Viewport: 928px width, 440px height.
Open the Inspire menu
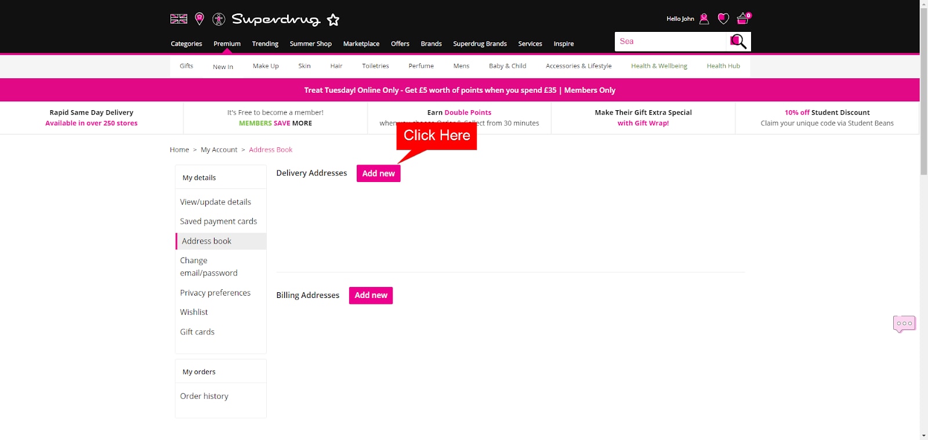point(564,43)
